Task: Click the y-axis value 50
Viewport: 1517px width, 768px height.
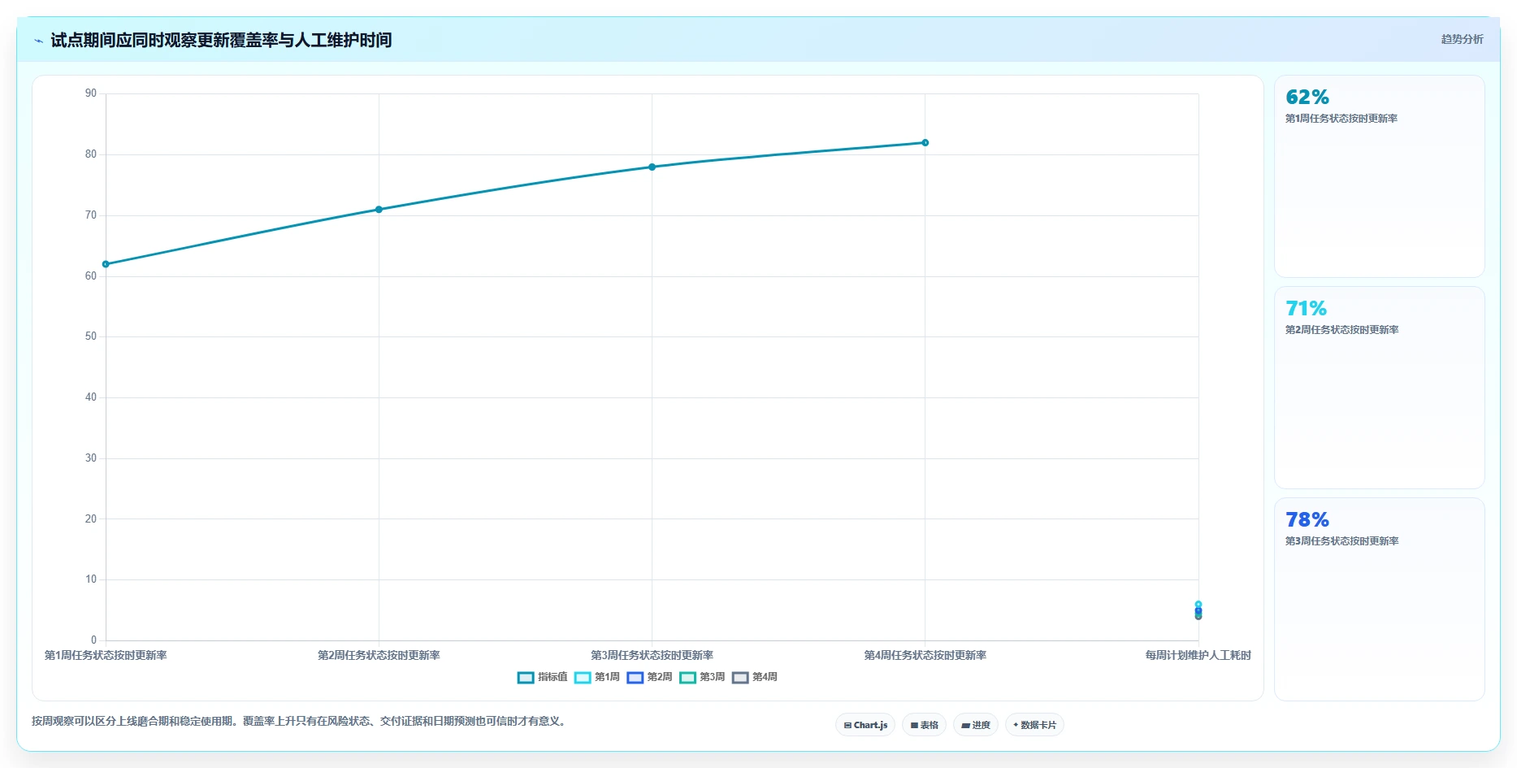Action: 91,336
